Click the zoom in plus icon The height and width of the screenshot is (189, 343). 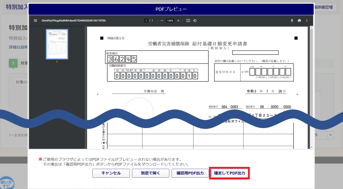pyautogui.click(x=178, y=20)
